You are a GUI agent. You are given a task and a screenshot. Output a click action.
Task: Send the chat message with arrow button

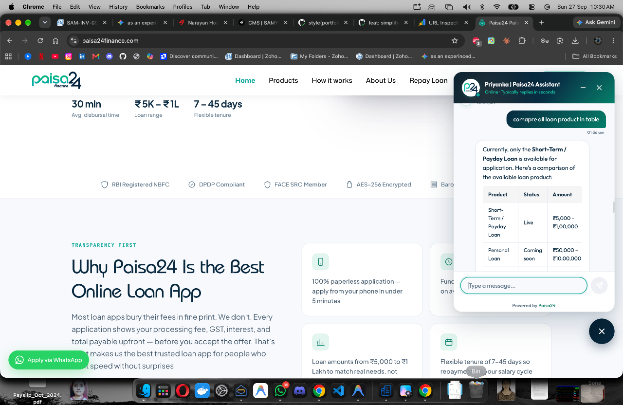[x=599, y=286]
